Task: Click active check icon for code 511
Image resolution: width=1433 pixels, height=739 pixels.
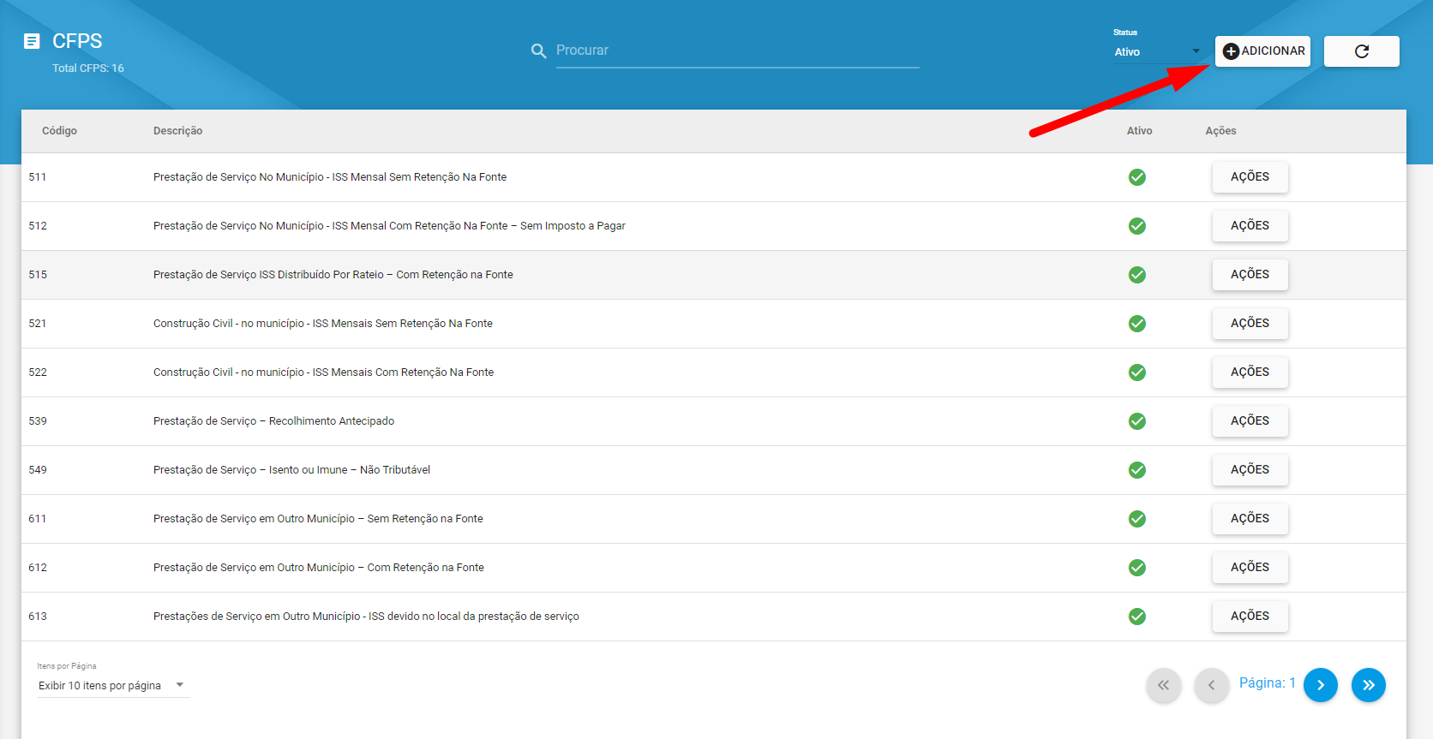Action: [x=1137, y=177]
